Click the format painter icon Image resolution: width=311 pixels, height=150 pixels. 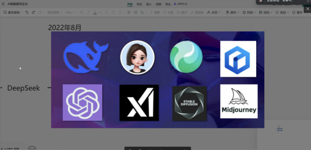(40, 12)
